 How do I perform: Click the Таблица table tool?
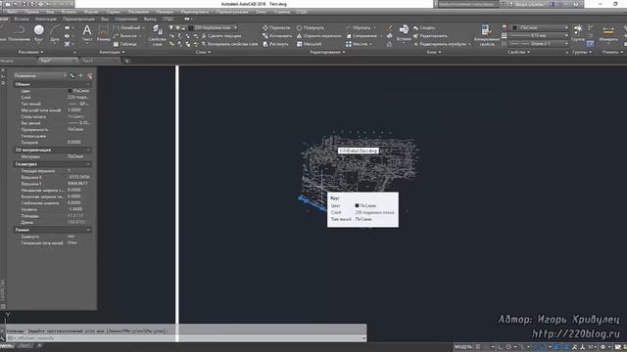(x=125, y=44)
